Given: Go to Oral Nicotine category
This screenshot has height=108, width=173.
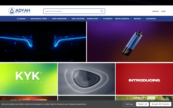Looking at the screenshot, I should tap(78, 19).
